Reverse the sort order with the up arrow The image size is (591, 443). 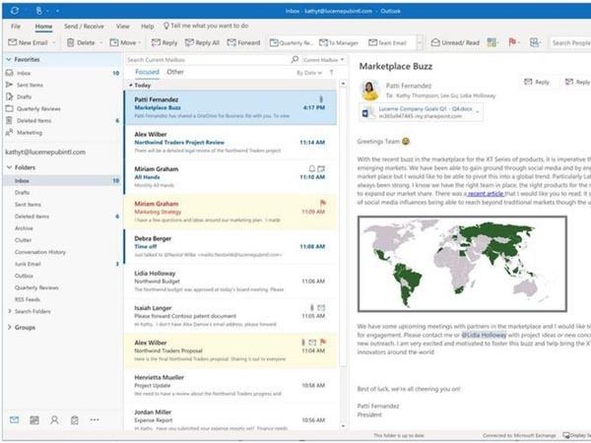coord(331,72)
